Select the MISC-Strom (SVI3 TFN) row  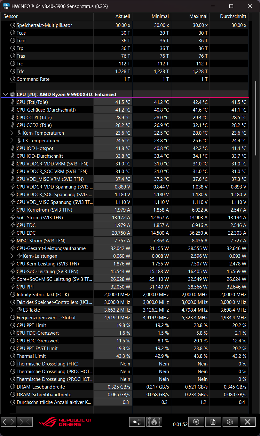(125, 240)
